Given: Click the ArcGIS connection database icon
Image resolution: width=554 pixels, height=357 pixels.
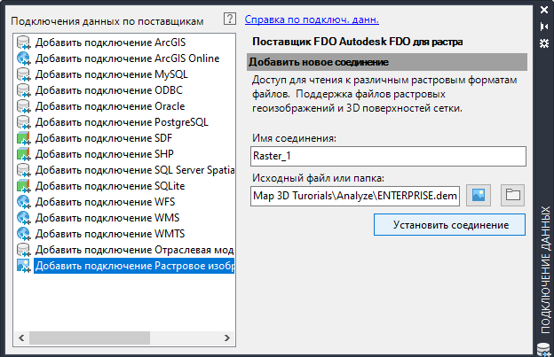Looking at the screenshot, I should tap(24, 43).
